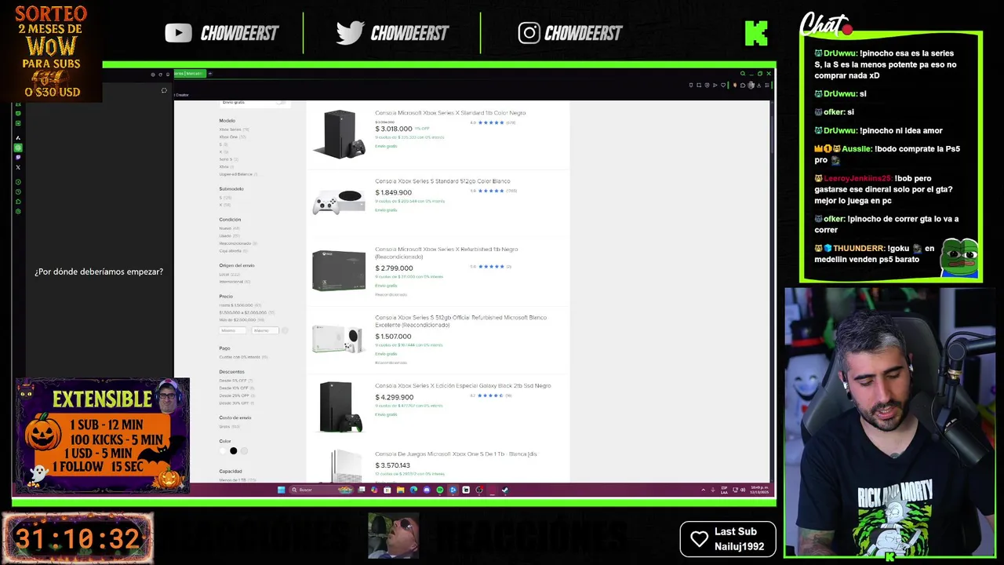Click the Xbox Series X Refurbished box thumbnail
Screen dimensions: 1004x565
coord(339,270)
